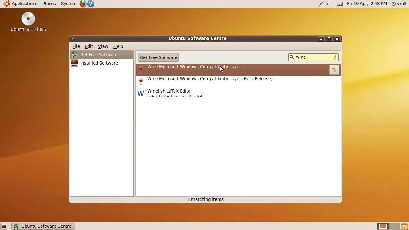The image size is (409, 230).
Task: Select Wine Microsoft Windows Compatibility Layer (Beta Release)
Action: 238,81
